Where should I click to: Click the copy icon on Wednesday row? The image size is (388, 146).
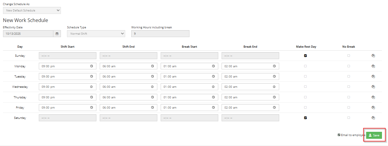coord(373,87)
